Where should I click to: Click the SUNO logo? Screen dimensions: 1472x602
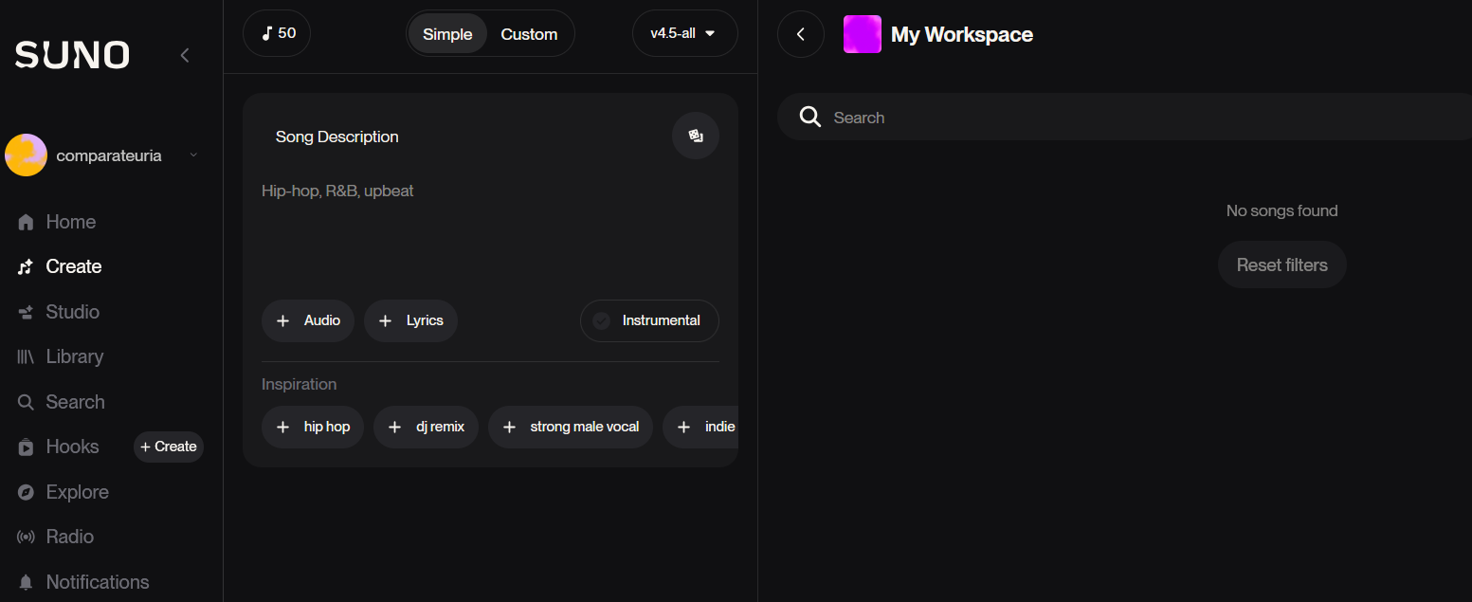(x=72, y=55)
